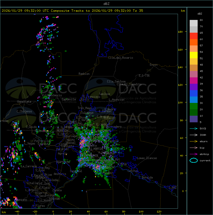Screen dimensions: 213x215
Task: Click the 'Clla.del_Rosario' place label
Action: pyautogui.click(x=121, y=58)
